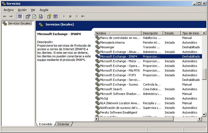This screenshot has width=208, height=133.
Task: Switch to the Estándar tab
Action: (x=63, y=124)
